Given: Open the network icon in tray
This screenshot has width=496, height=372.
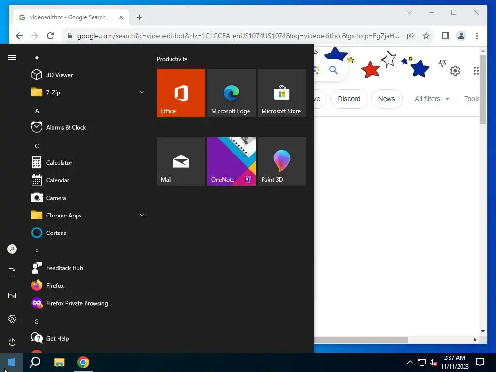Looking at the screenshot, I should 422,362.
